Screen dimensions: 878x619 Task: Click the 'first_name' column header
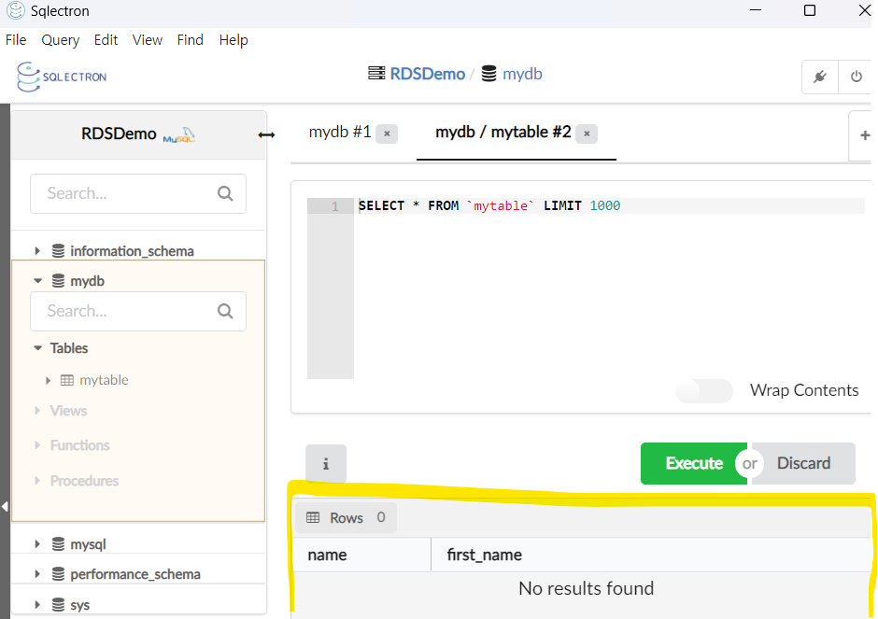coord(485,556)
